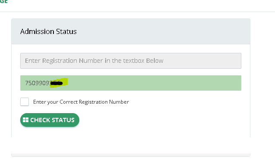Click blank white area below Check Status button
The width and height of the screenshot is (275, 163).
click(x=131, y=140)
